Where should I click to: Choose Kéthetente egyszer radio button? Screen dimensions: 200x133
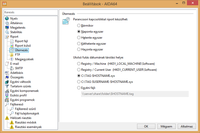pyautogui.click(x=79, y=44)
